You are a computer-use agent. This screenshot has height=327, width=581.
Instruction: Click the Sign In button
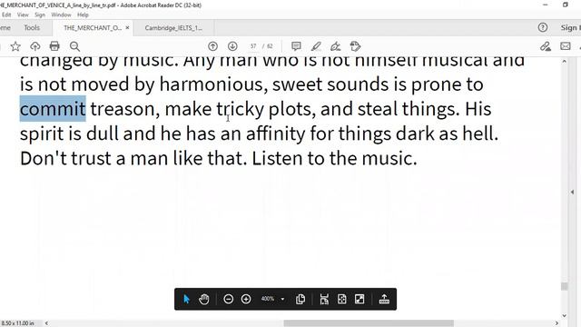(570, 28)
